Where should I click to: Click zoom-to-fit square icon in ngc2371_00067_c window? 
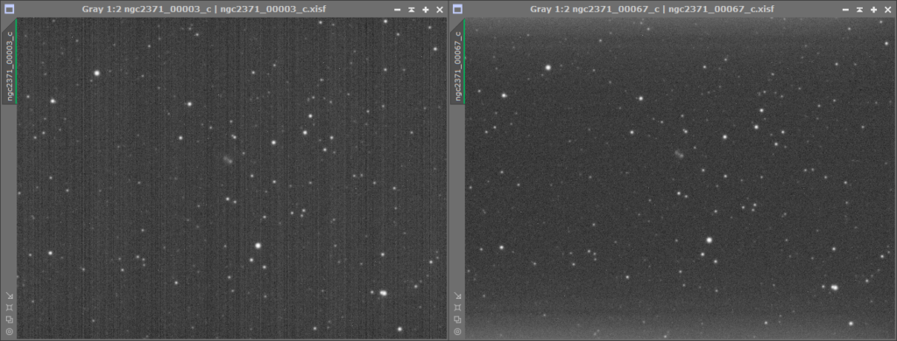(x=457, y=307)
